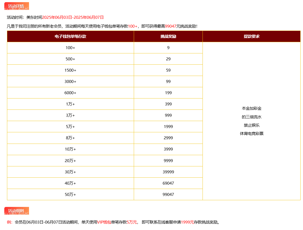Click the red 100+ in the intro sentence
The image size is (303, 230).
133,26
